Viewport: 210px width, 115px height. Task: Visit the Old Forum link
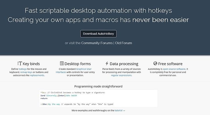coord(123,43)
